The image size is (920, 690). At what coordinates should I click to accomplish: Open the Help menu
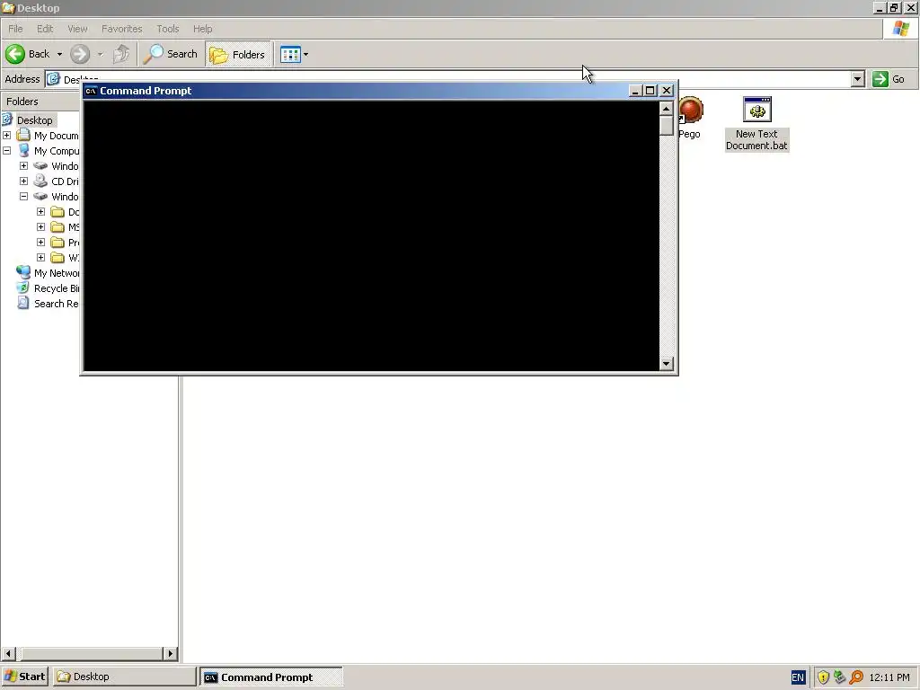pyautogui.click(x=202, y=29)
